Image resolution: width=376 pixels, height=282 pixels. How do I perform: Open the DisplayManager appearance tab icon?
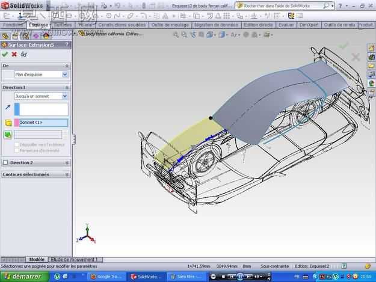[x=46, y=36]
